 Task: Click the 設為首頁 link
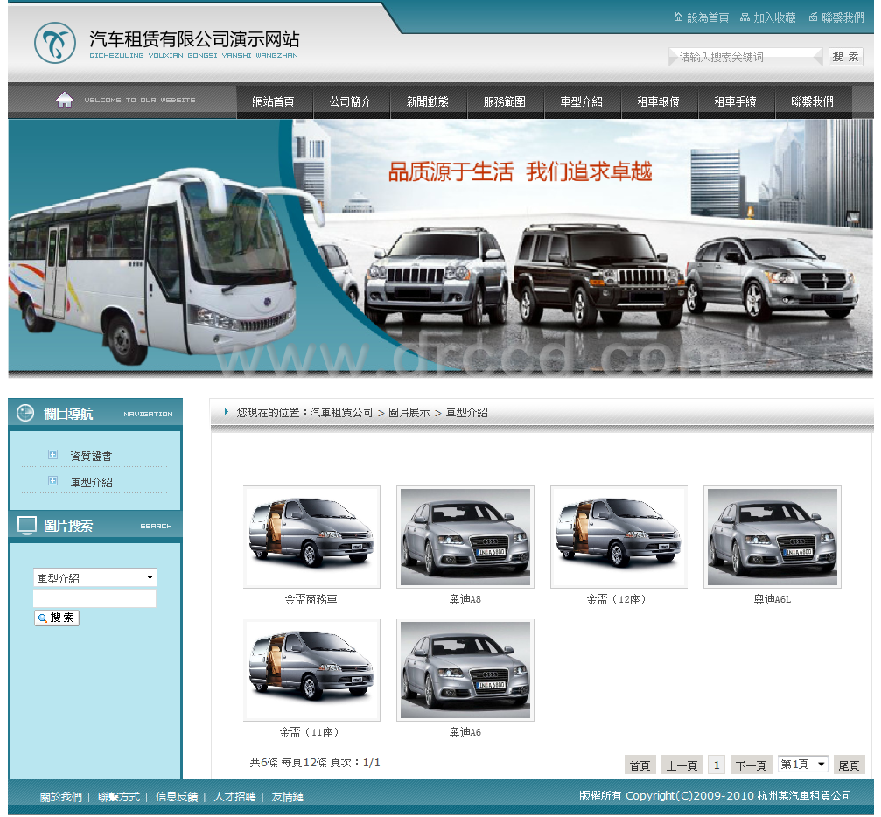click(x=708, y=17)
